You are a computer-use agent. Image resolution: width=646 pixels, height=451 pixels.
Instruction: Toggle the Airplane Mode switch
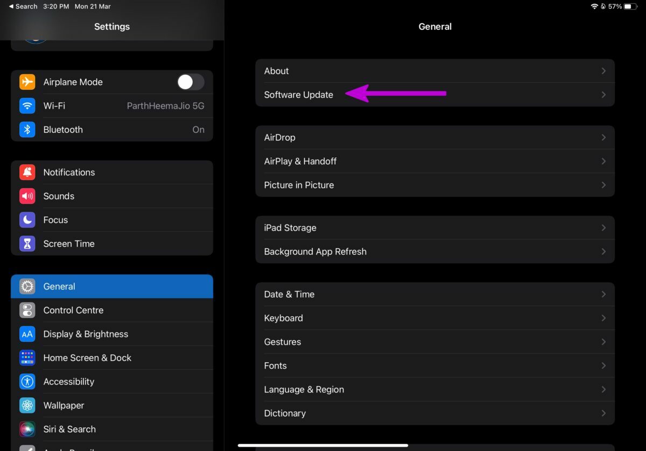[x=191, y=82]
